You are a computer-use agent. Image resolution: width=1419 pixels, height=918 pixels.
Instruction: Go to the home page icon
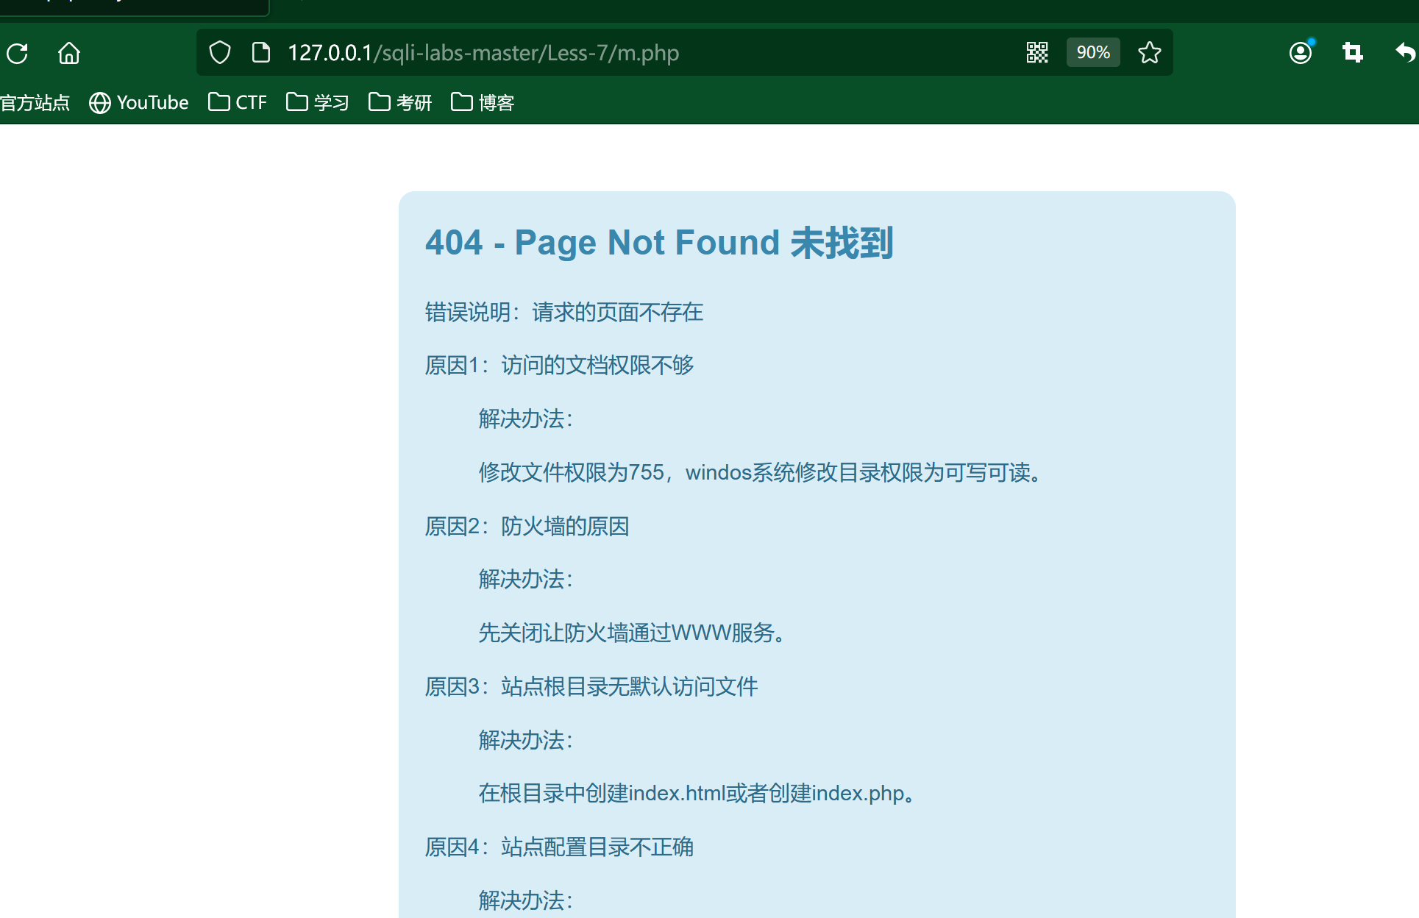click(69, 53)
